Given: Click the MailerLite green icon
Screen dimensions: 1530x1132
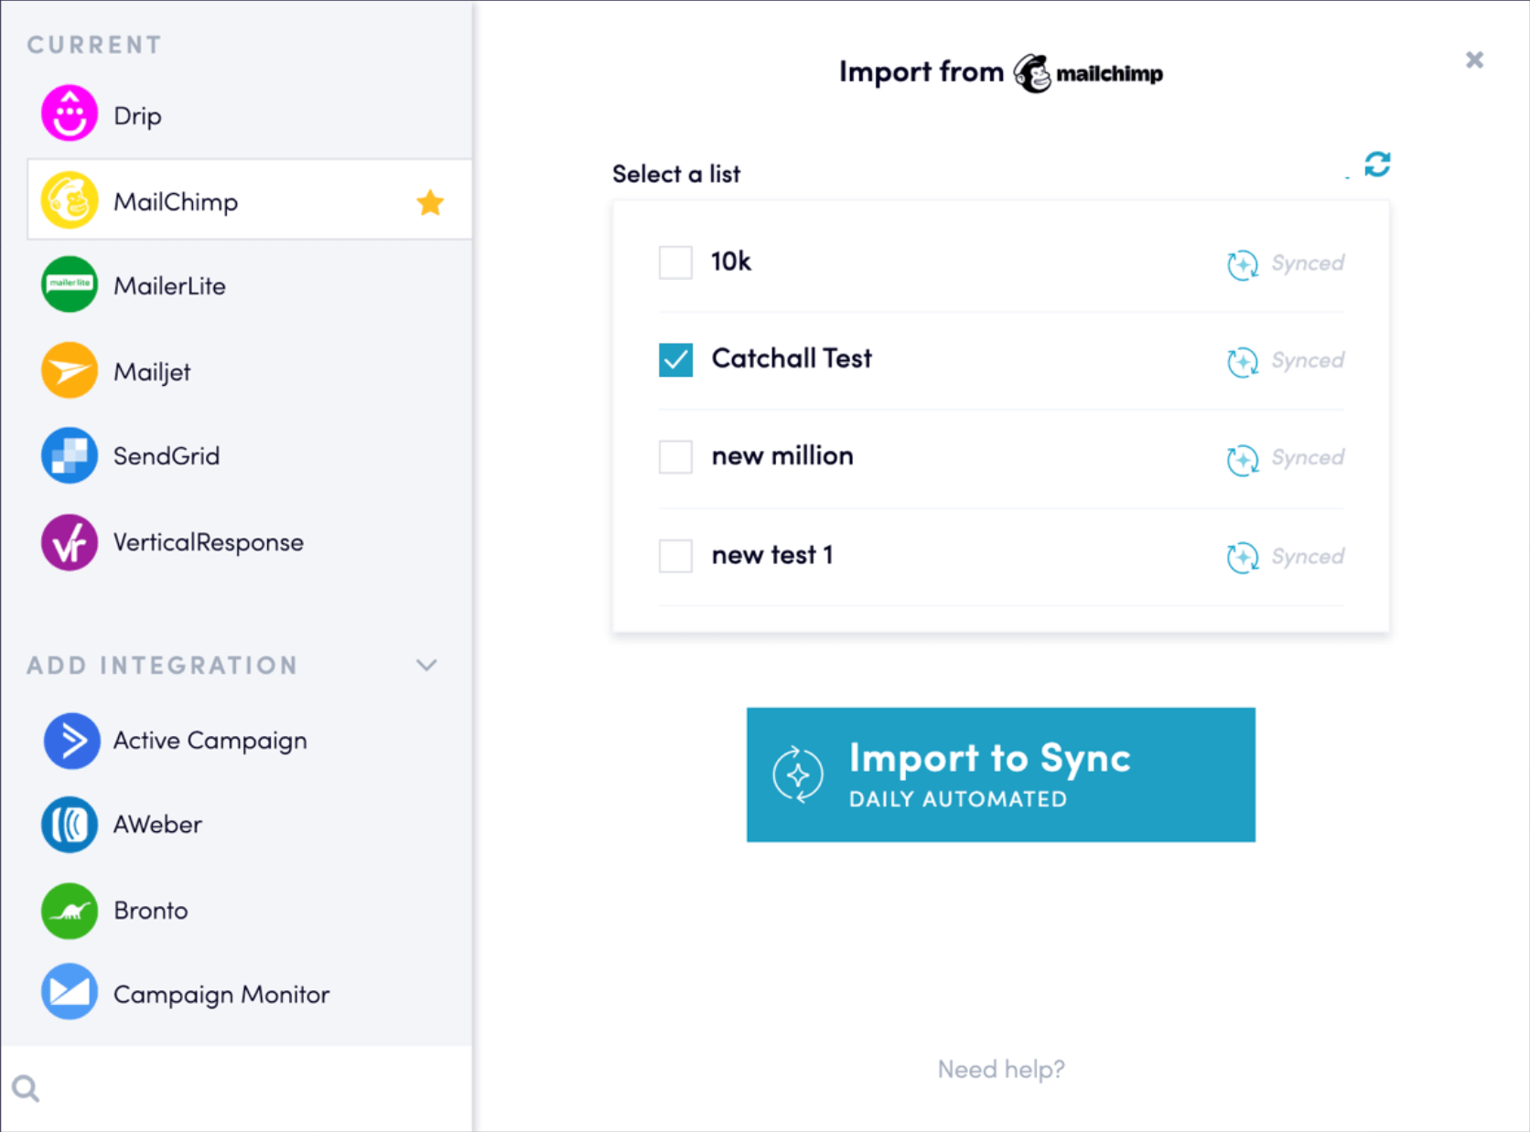Looking at the screenshot, I should [70, 284].
